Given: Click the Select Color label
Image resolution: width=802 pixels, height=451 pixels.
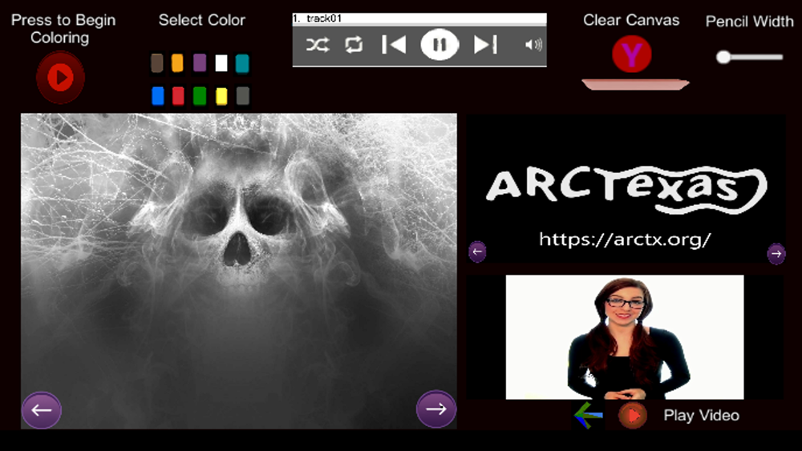Looking at the screenshot, I should coord(201,20).
